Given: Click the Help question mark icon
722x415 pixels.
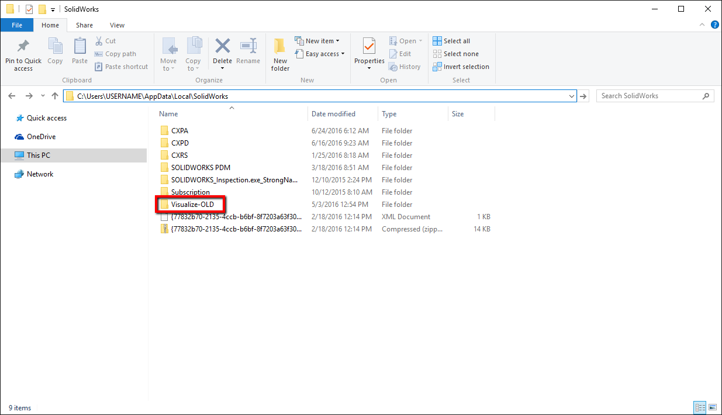Looking at the screenshot, I should click(x=714, y=25).
